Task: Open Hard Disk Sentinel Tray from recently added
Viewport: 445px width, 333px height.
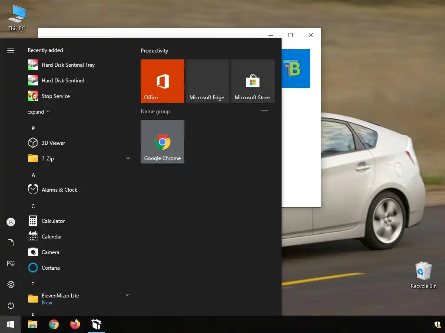Action: pyautogui.click(x=79, y=65)
